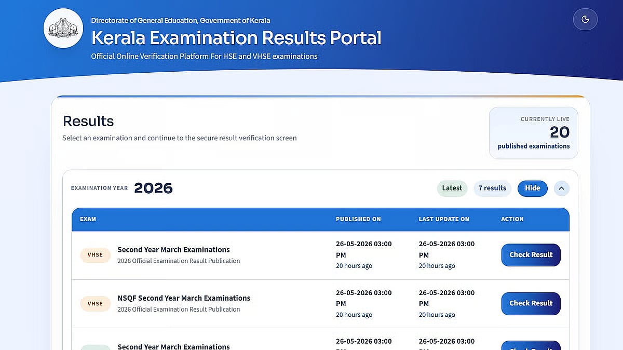
Task: Click the Official Online Verification Platform subtitle
Action: pyautogui.click(x=204, y=56)
